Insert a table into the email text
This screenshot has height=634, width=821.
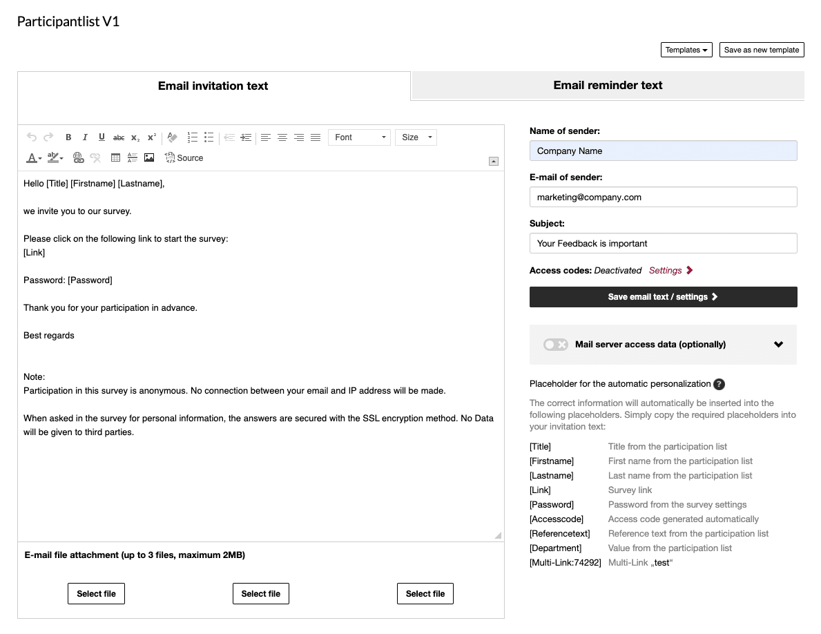pyautogui.click(x=115, y=157)
